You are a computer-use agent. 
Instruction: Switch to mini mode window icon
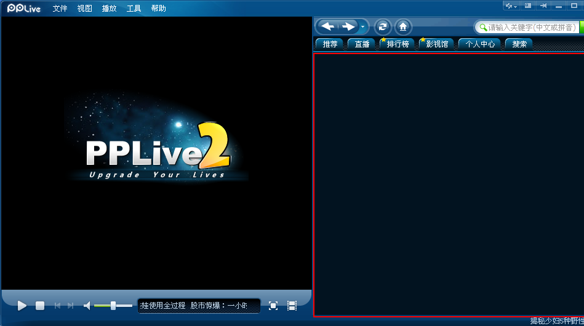pos(528,6)
